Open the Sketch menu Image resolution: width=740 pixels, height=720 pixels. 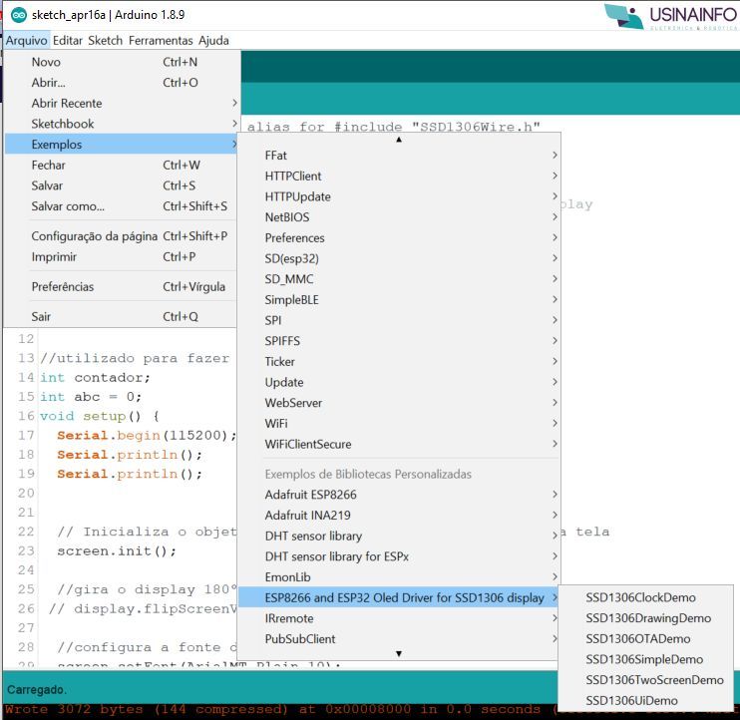click(x=105, y=41)
